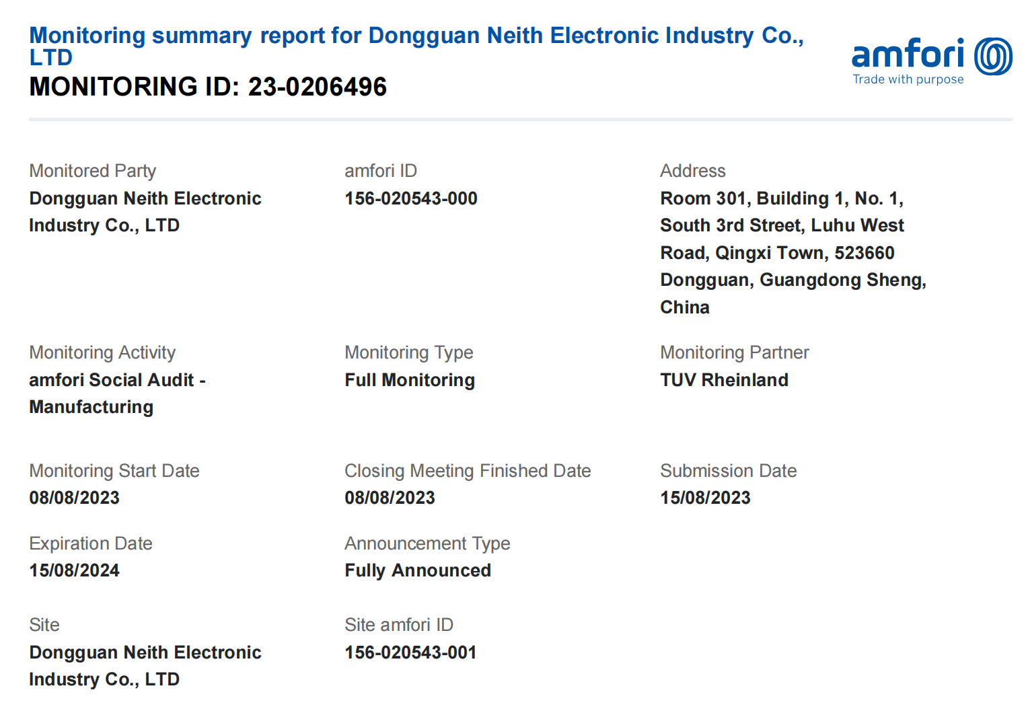Select the amfori ID 156-020543-000
This screenshot has height=713, width=1028.
click(x=410, y=198)
